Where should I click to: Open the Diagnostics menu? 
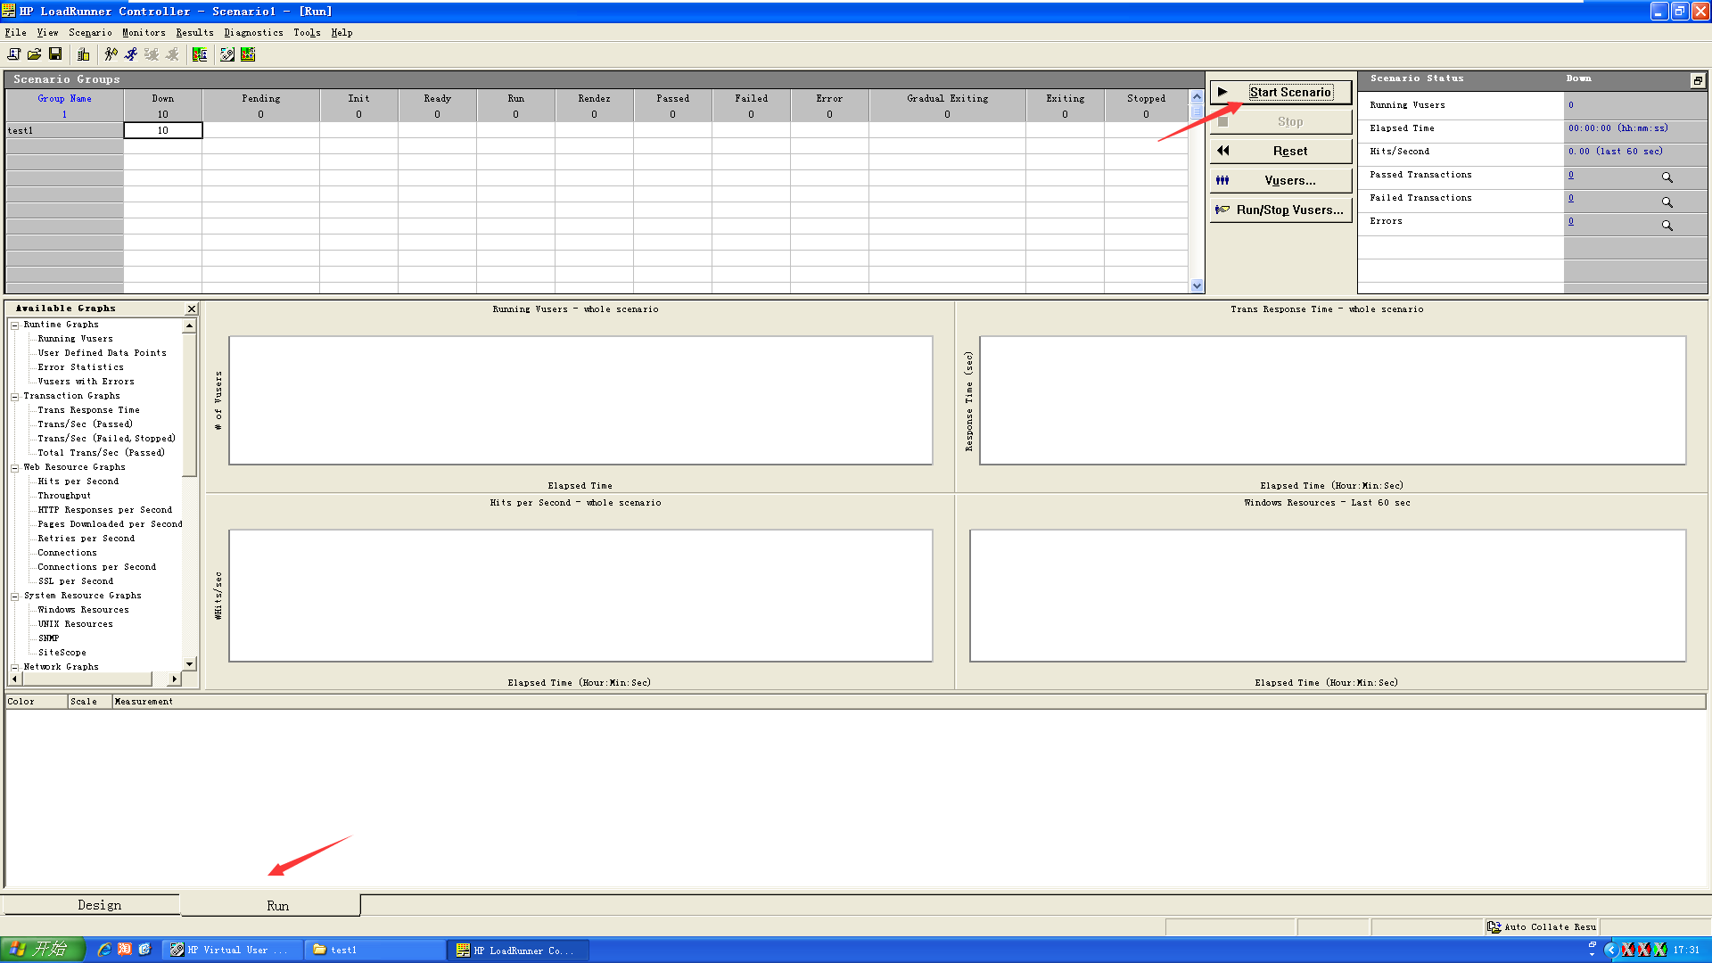(253, 33)
